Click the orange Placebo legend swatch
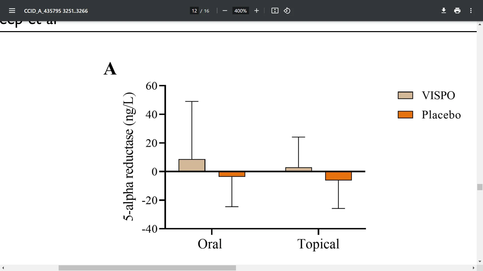Screen dimensions: 483x271 pos(405,115)
